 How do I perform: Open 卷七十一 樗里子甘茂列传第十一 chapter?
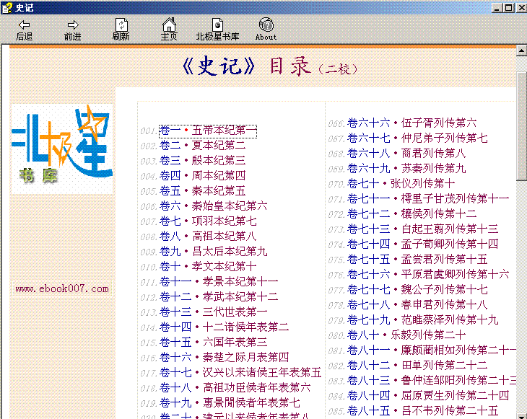428,199
